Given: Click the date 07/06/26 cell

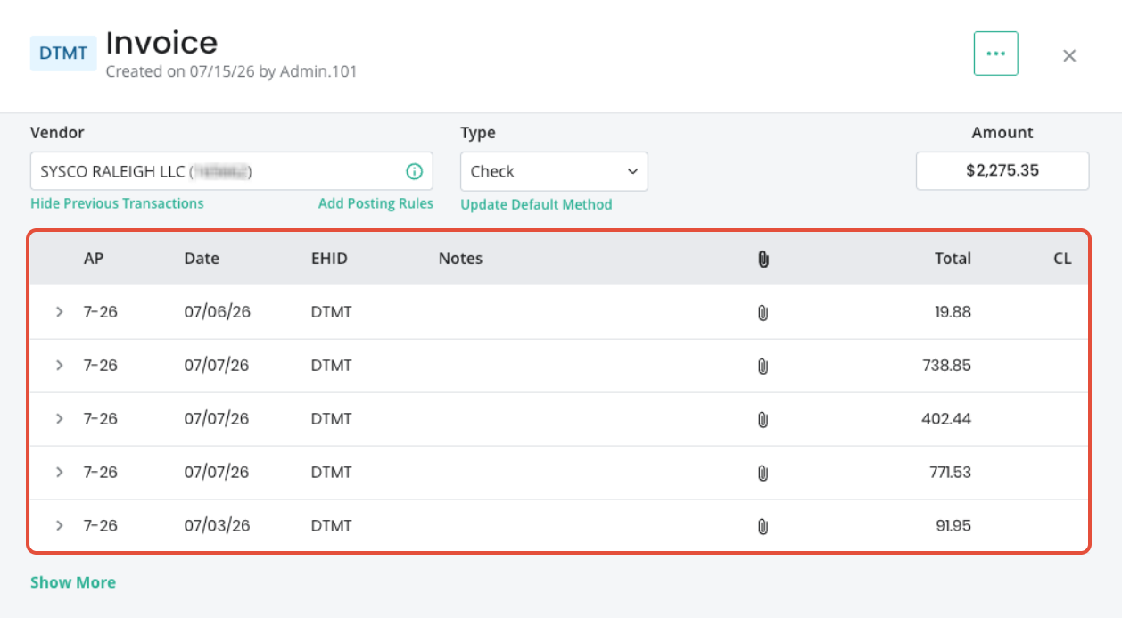Looking at the screenshot, I should (217, 312).
